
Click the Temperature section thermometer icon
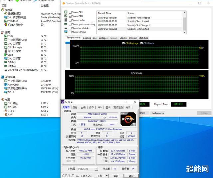point(2,32)
